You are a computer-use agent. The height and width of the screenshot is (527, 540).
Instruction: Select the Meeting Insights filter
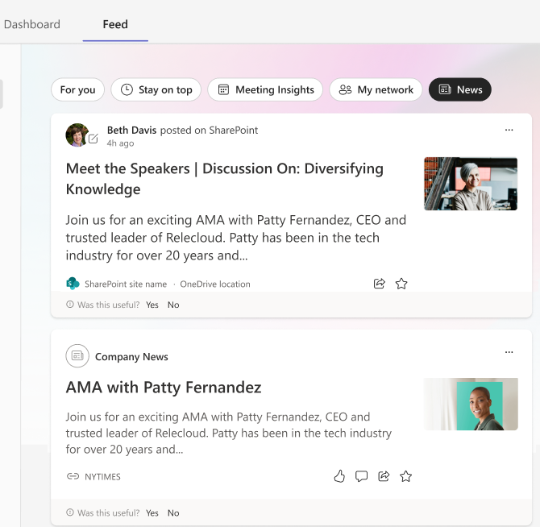265,89
